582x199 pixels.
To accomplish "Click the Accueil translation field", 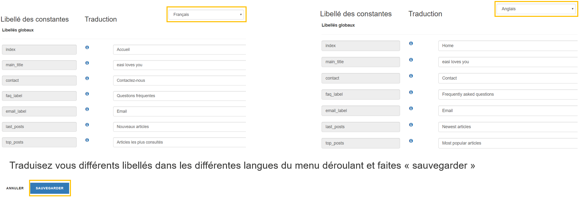I will (x=179, y=49).
